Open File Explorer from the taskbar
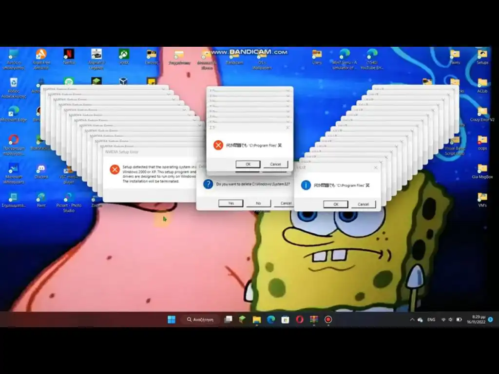This screenshot has height=374, width=499. coord(256,319)
